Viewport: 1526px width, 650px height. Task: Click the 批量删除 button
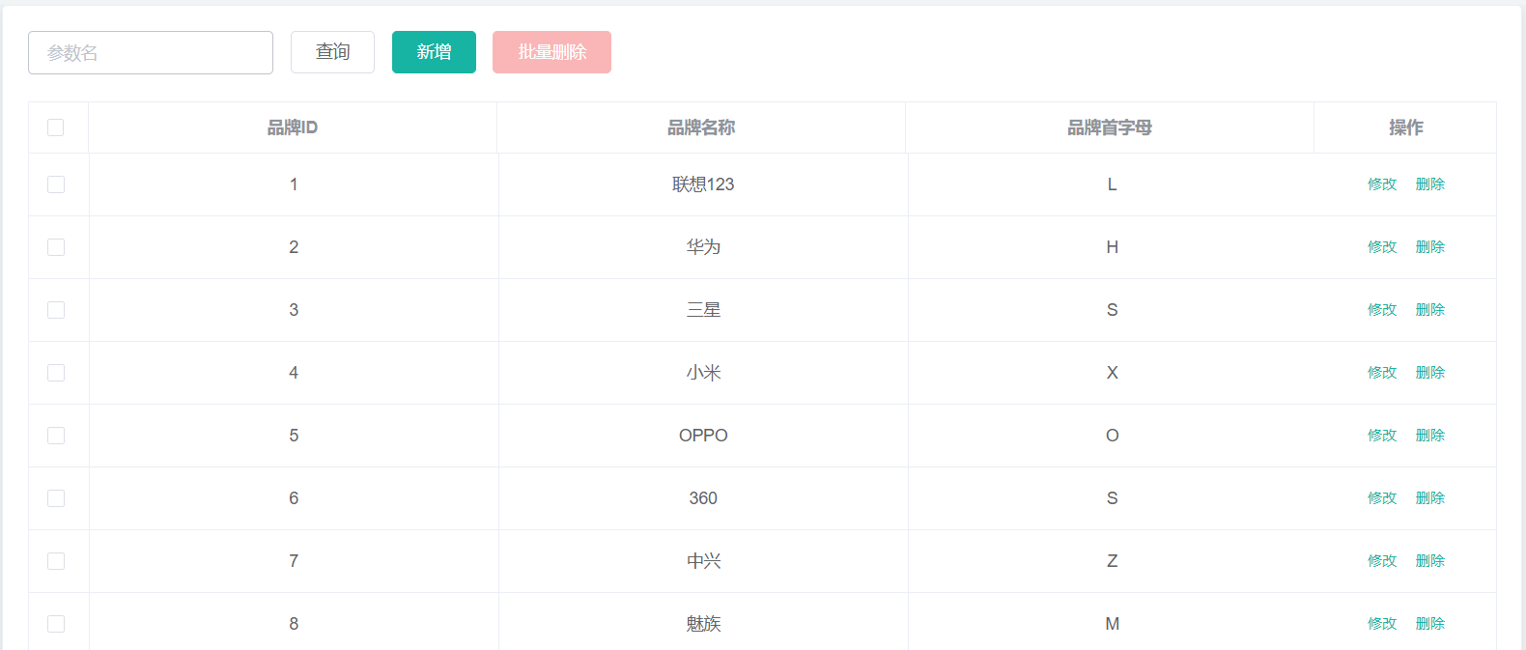(551, 52)
